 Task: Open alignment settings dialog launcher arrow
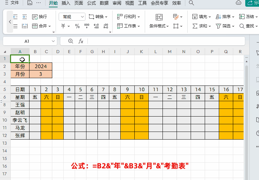coord(53,32)
